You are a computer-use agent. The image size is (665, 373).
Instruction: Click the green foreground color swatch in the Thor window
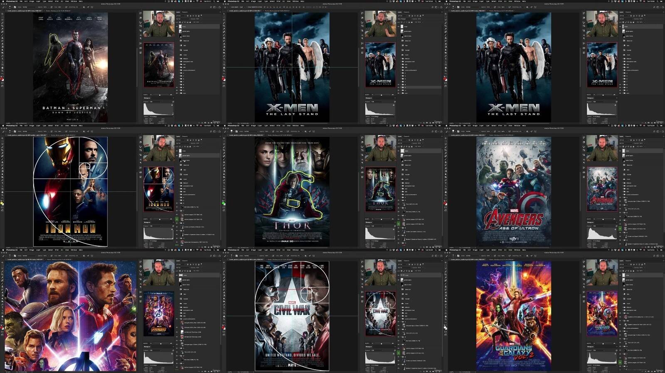click(x=223, y=203)
